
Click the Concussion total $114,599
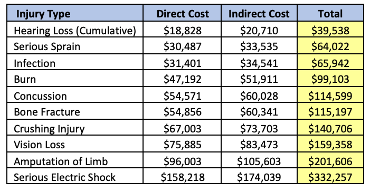[x=330, y=94]
